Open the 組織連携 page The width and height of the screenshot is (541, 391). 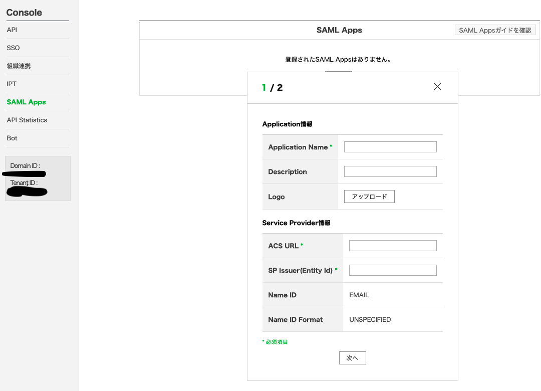[x=19, y=66]
